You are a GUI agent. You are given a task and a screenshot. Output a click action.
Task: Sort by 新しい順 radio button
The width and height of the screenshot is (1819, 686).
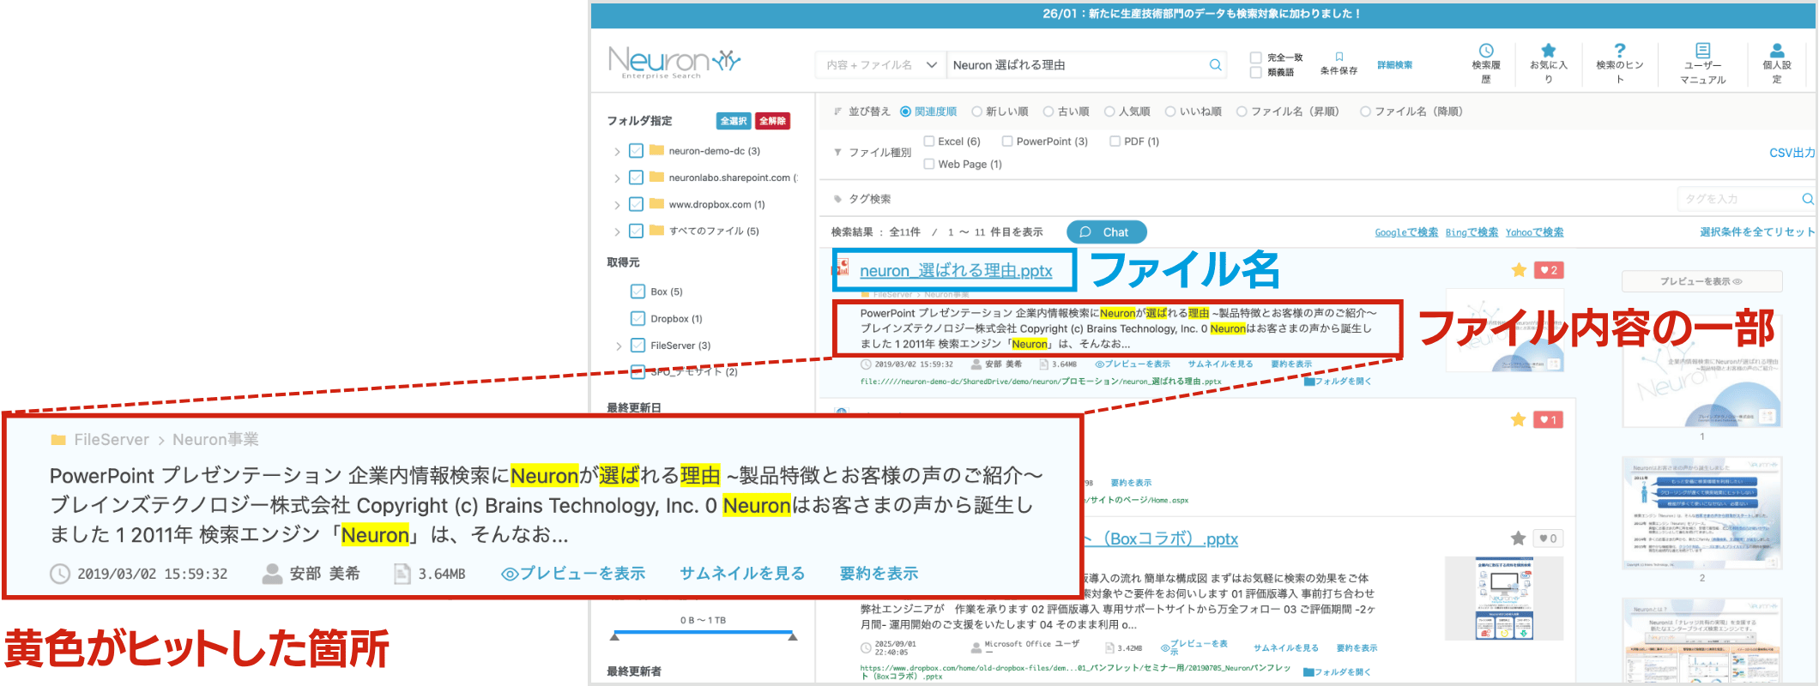pyautogui.click(x=976, y=111)
